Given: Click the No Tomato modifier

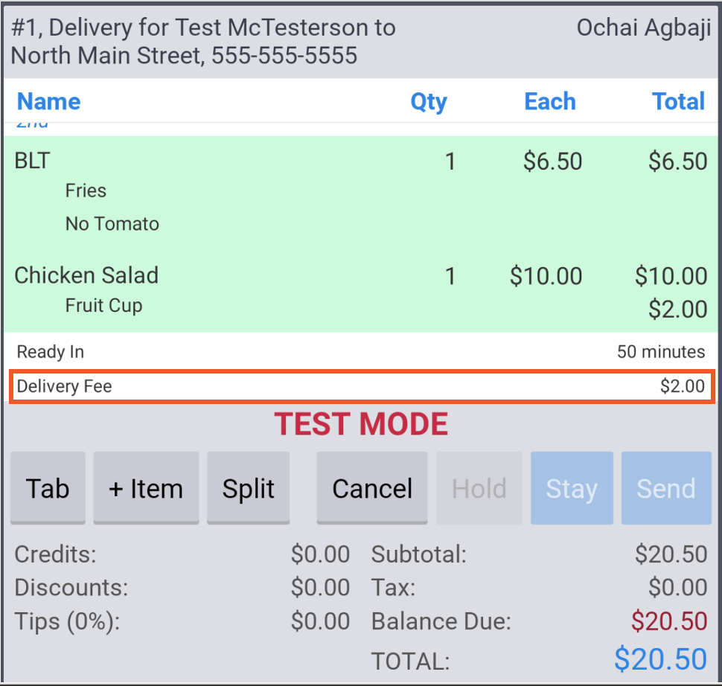Looking at the screenshot, I should click(112, 224).
